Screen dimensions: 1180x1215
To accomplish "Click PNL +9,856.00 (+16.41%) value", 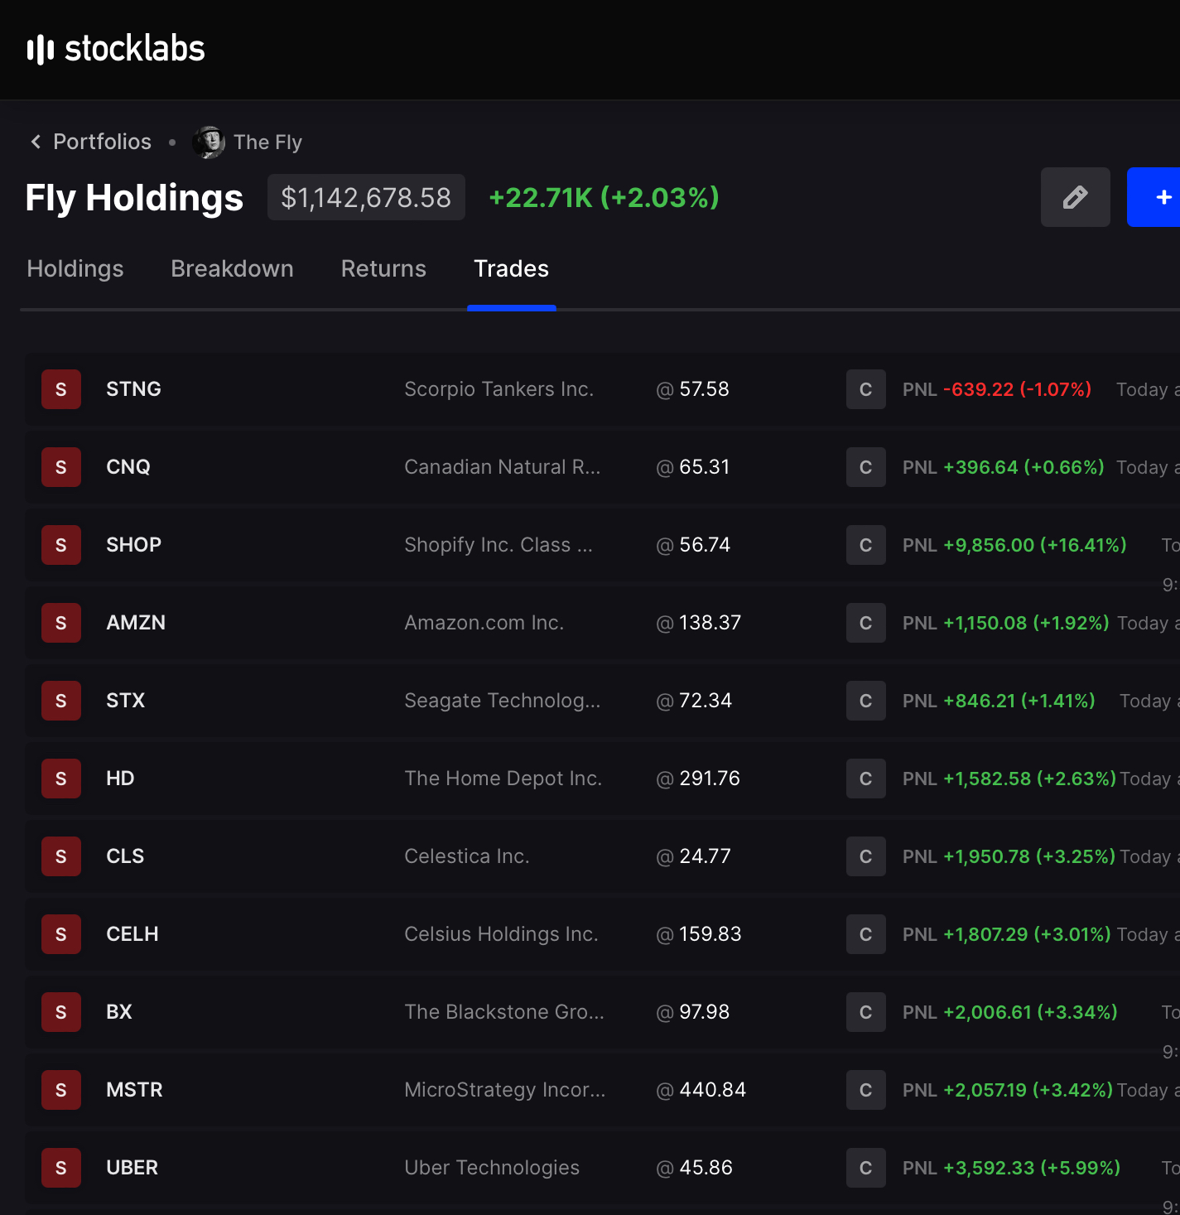I will 1014,545.
